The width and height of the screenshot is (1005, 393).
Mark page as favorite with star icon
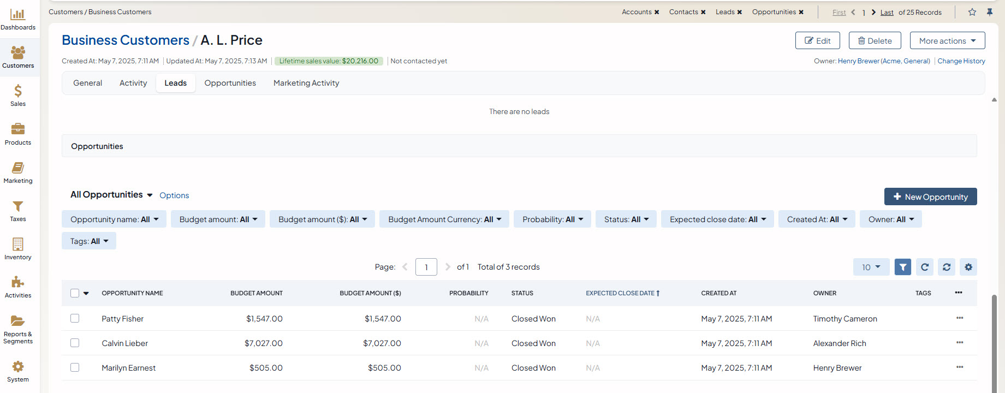coord(972,12)
